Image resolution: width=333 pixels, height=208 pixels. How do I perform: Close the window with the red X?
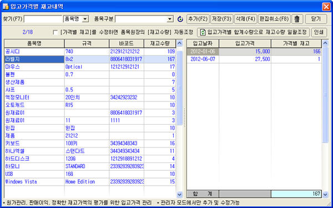(326, 7)
